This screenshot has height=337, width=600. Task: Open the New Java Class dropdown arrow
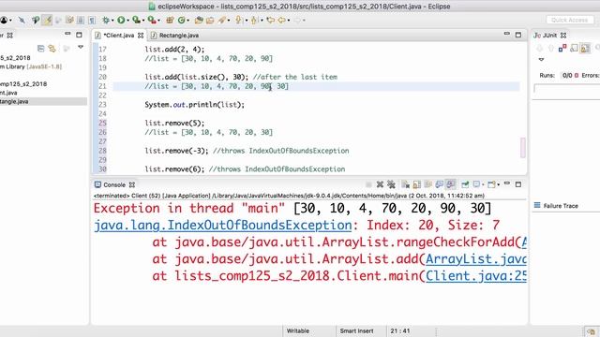click(x=187, y=21)
